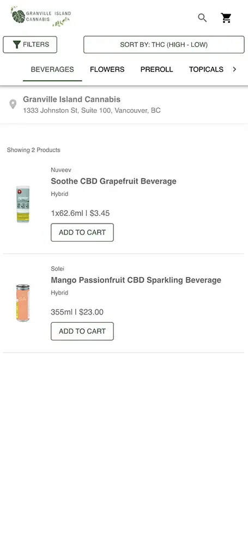This screenshot has height=536, width=248.
Task: Click the location pin icon
Action: coord(13,104)
